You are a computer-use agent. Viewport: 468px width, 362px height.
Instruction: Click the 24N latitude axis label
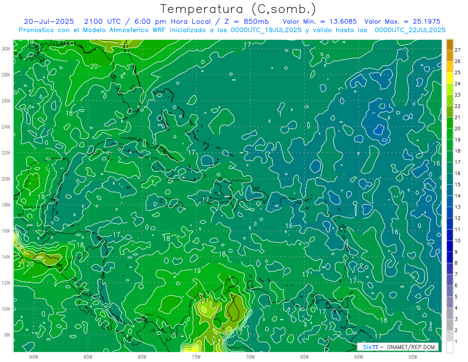coord(6,127)
